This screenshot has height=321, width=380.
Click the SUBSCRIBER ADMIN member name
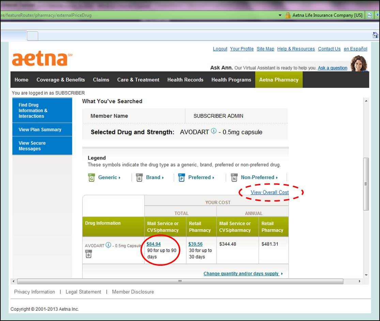tap(218, 116)
